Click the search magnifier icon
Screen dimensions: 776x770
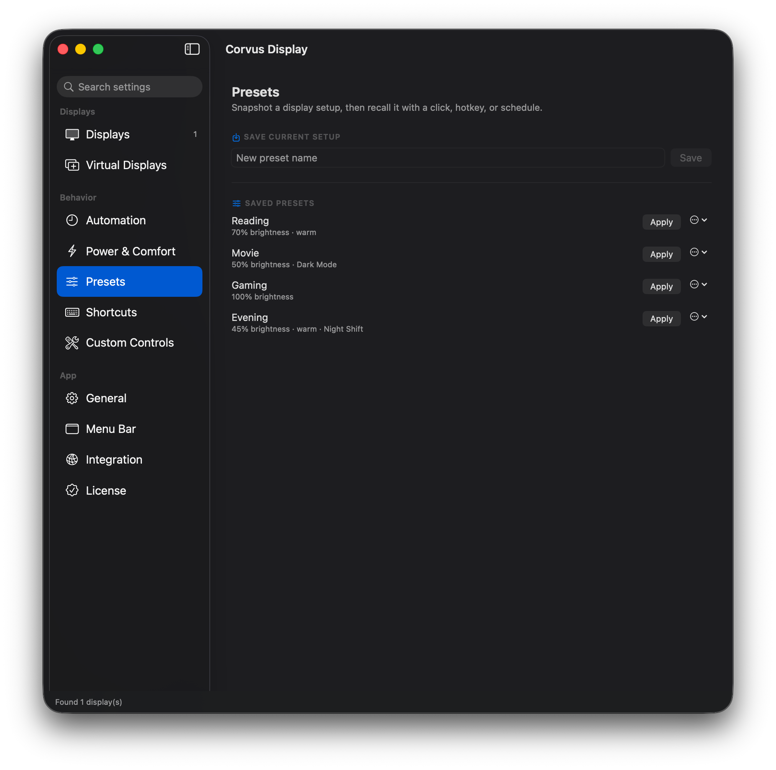tap(69, 87)
